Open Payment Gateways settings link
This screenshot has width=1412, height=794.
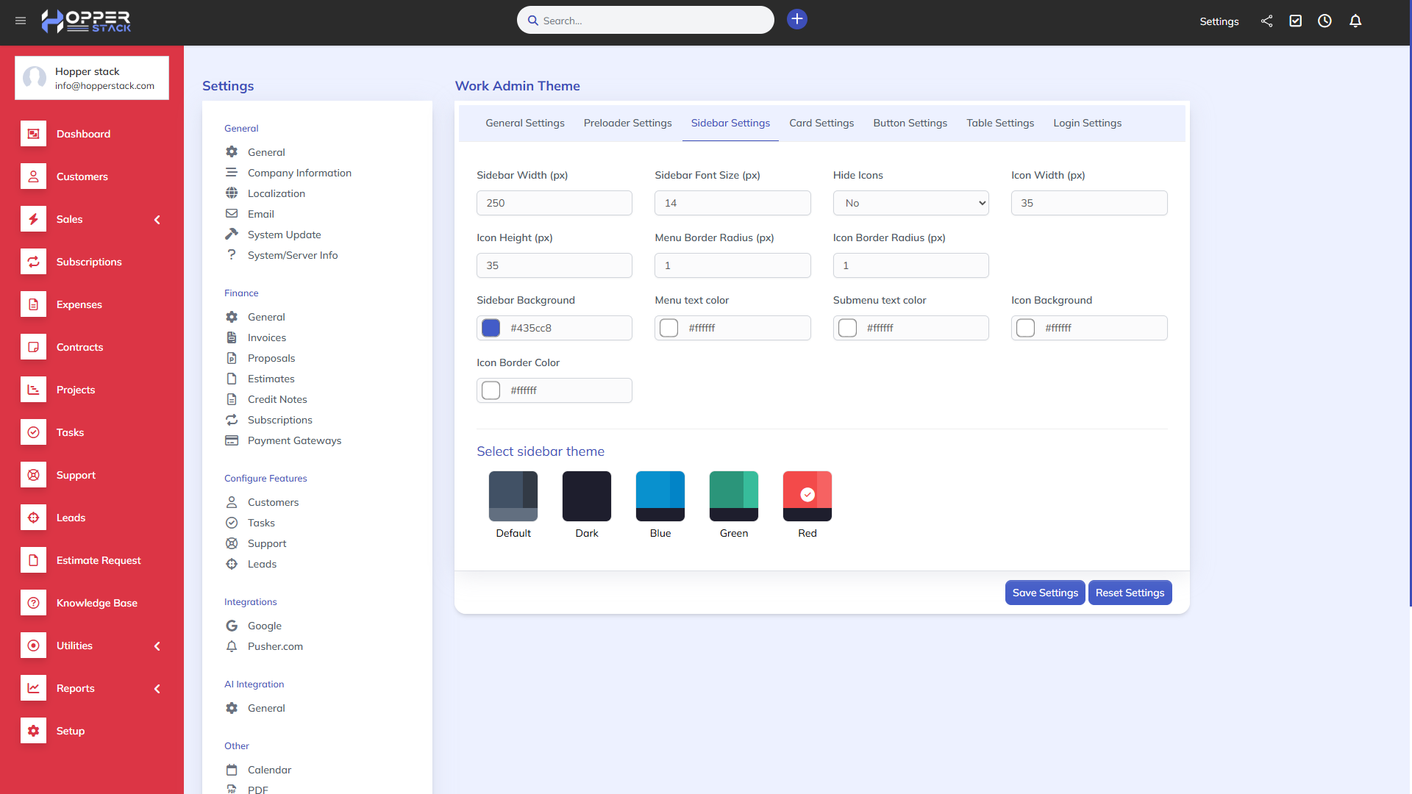point(294,440)
